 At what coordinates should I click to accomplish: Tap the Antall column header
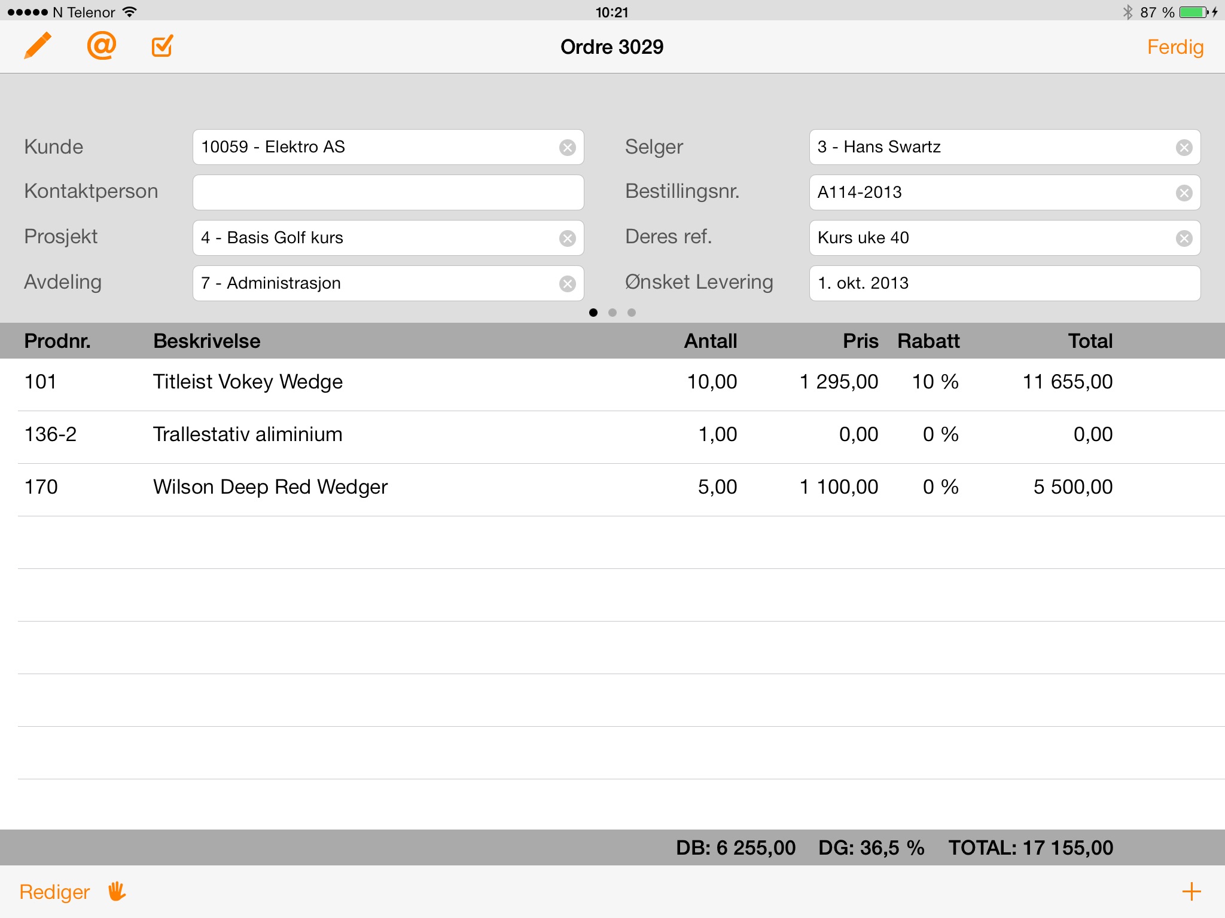[x=711, y=341]
